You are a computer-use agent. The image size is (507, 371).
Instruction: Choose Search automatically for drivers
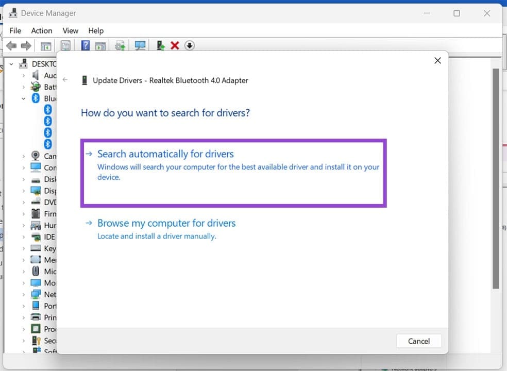(165, 154)
